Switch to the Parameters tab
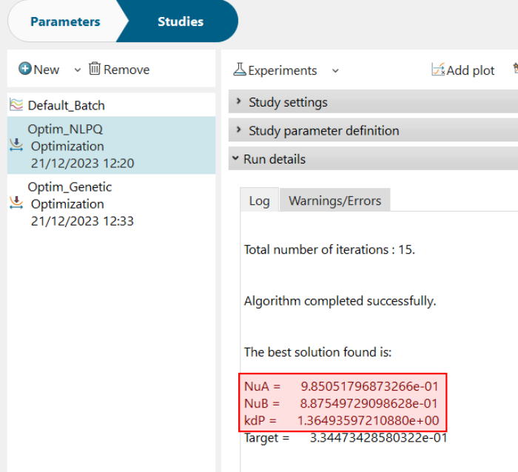The image size is (518, 472). [x=65, y=21]
